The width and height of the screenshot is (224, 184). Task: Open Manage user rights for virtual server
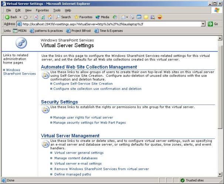(83, 117)
